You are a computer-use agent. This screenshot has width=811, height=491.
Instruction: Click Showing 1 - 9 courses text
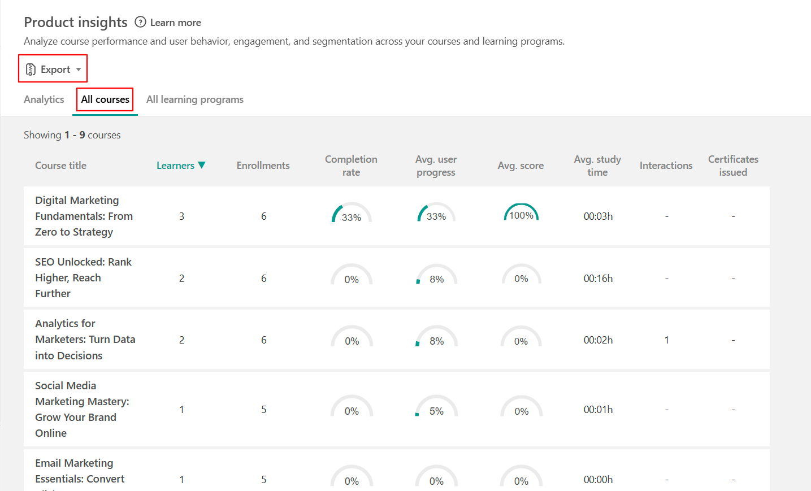tap(72, 135)
